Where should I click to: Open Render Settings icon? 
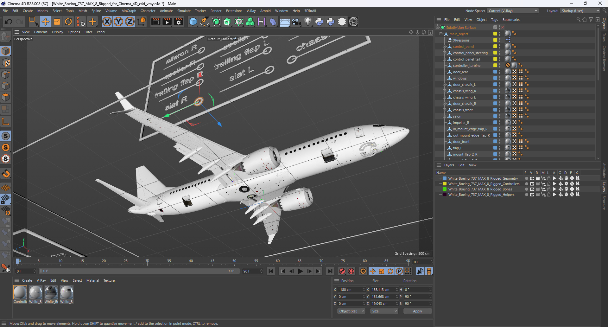179,22
